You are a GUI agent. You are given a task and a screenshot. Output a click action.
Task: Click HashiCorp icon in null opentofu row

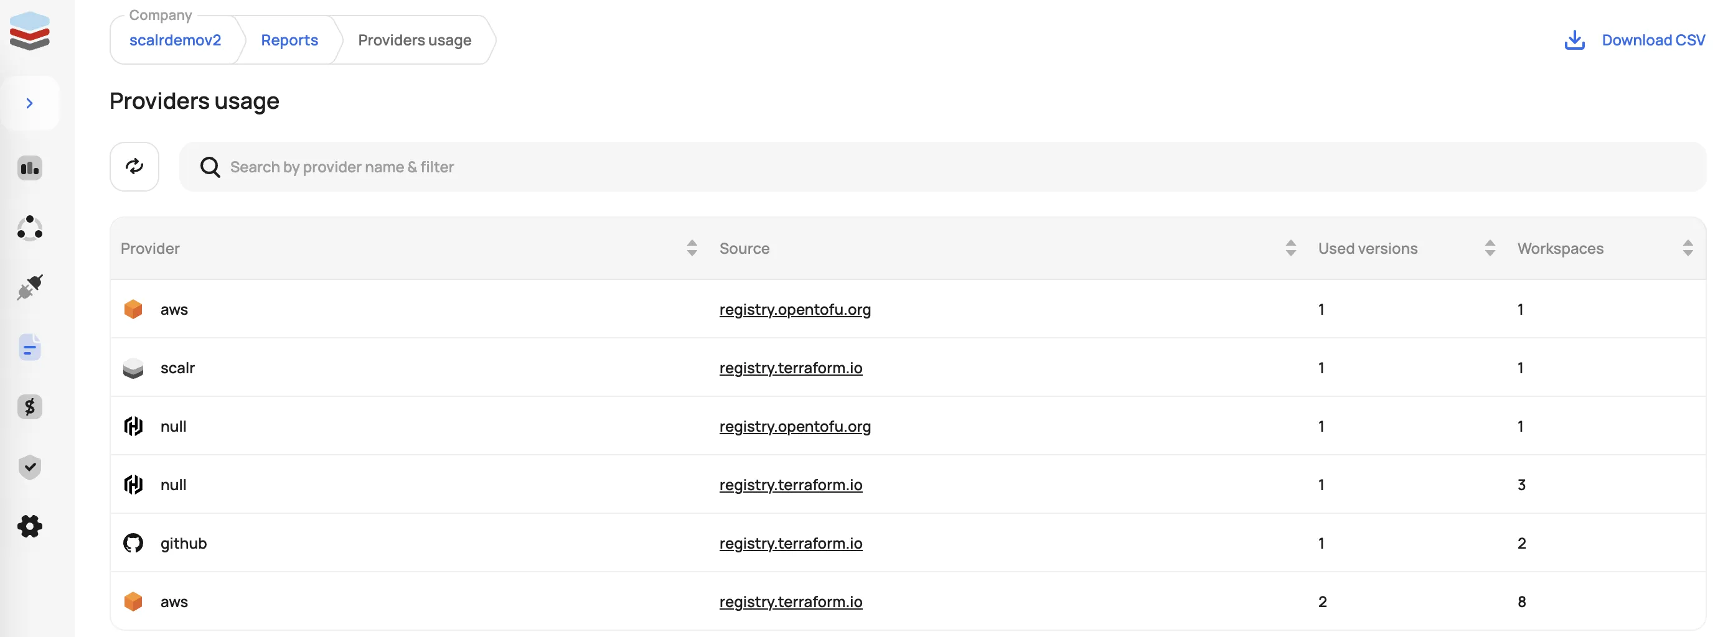(x=133, y=425)
